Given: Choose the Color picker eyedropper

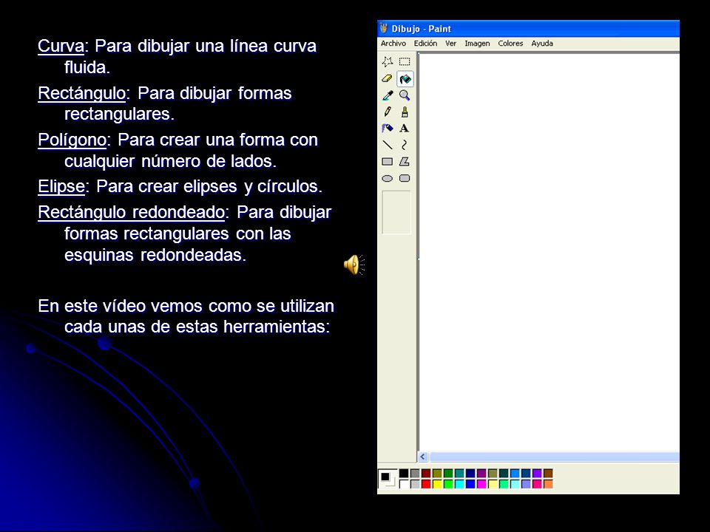Looking at the screenshot, I should point(388,95).
